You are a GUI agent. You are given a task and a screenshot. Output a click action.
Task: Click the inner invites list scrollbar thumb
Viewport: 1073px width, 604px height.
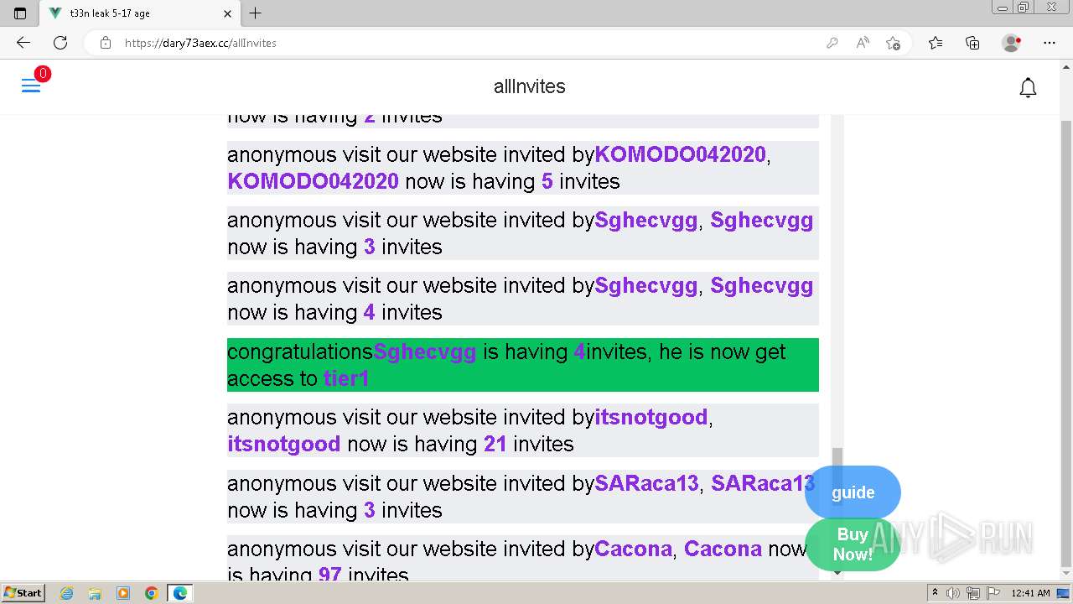point(837,466)
